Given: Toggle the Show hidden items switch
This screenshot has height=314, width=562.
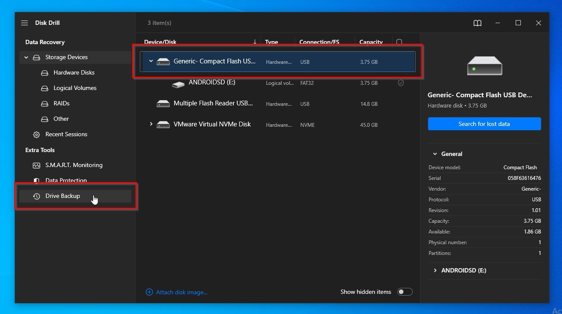Looking at the screenshot, I should [x=405, y=292].
